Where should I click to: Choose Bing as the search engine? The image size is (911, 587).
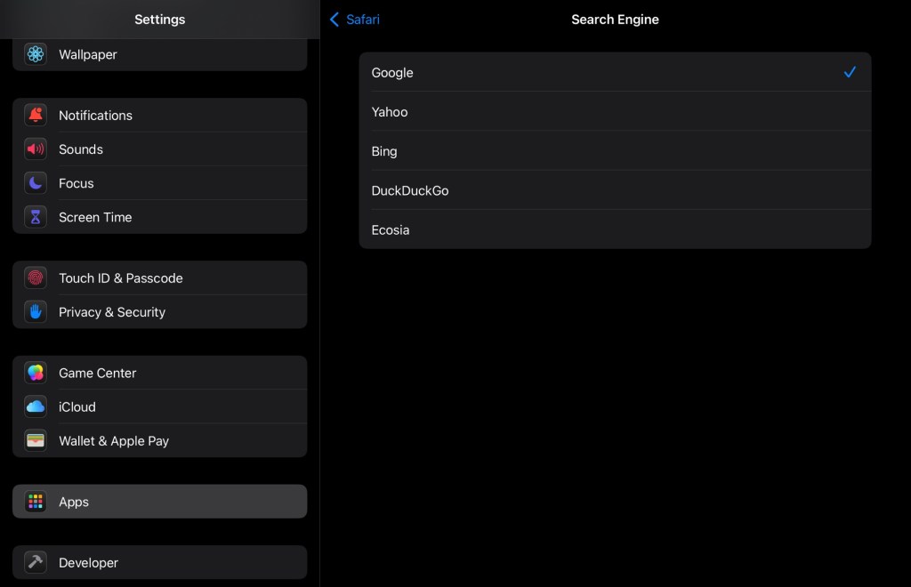[614, 151]
